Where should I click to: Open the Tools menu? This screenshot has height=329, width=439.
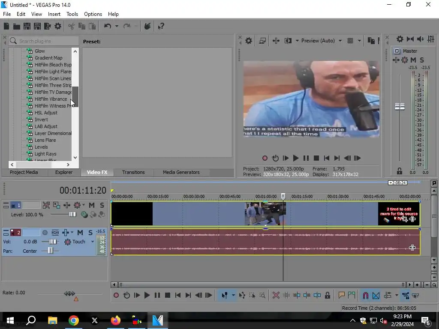72,14
